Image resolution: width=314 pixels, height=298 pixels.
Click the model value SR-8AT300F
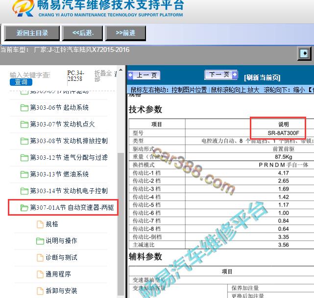[283, 133]
